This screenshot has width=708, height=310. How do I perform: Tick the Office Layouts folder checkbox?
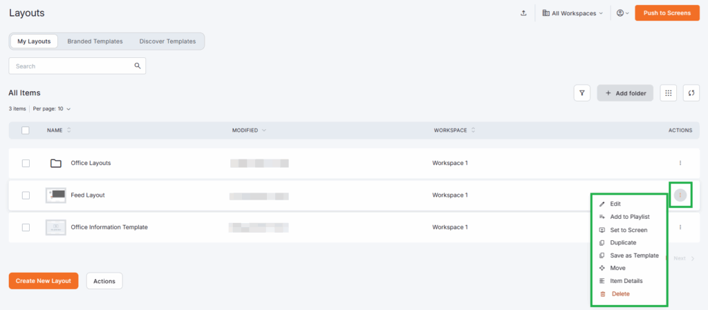(x=26, y=163)
